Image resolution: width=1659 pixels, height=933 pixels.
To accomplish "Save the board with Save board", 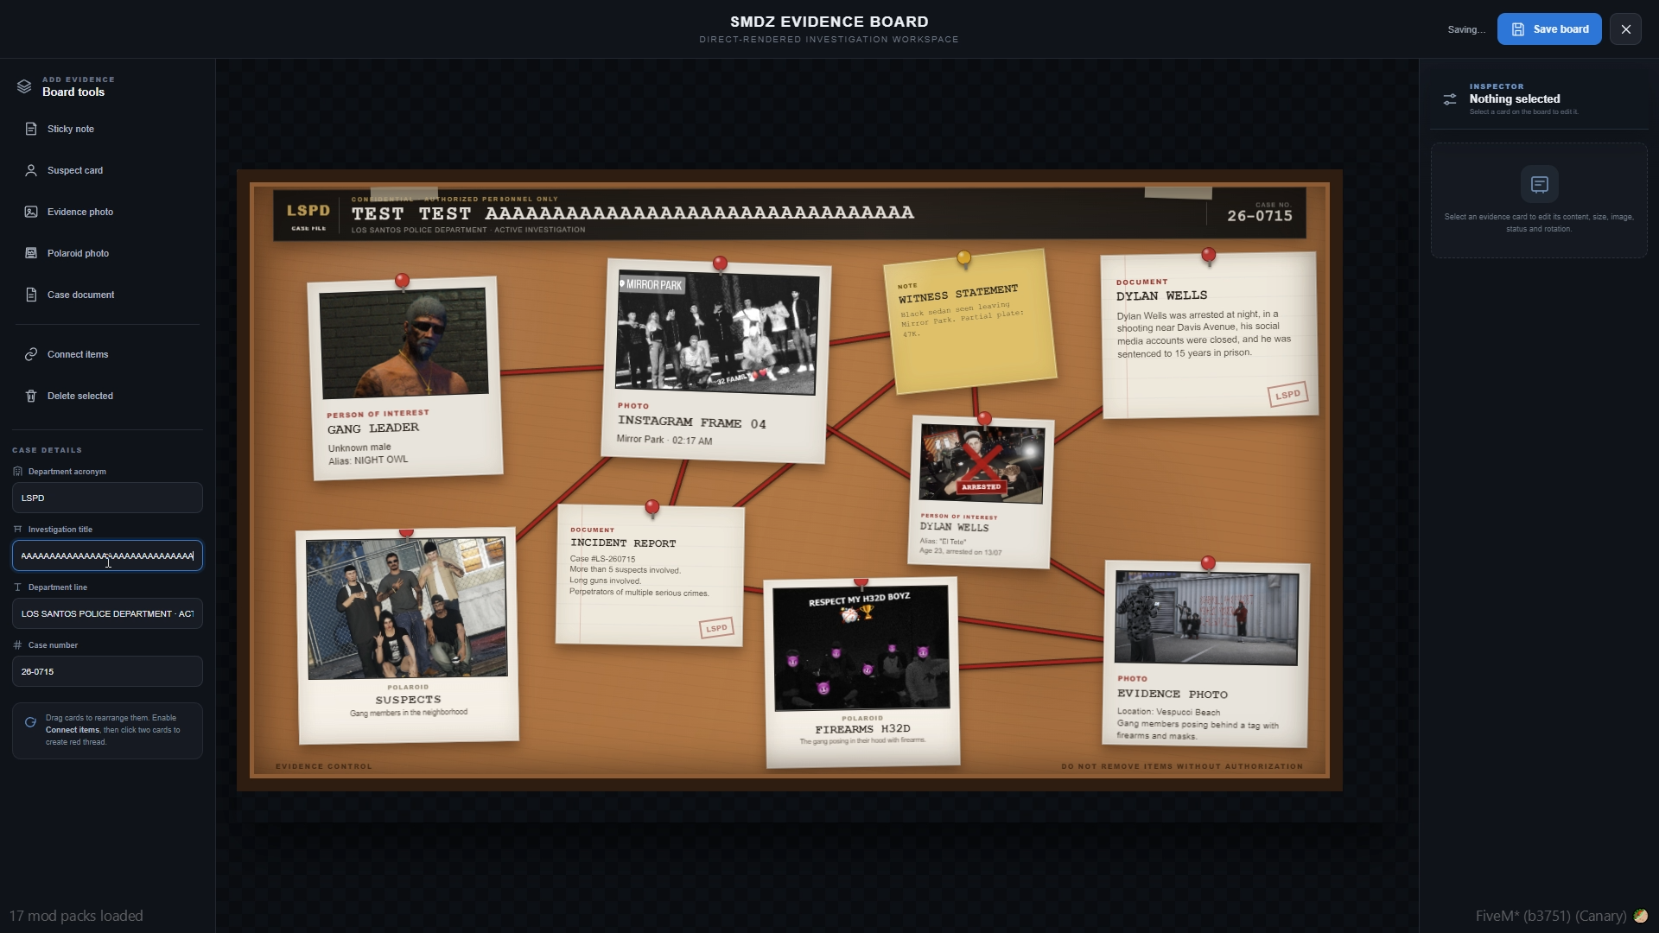I will click(1549, 29).
